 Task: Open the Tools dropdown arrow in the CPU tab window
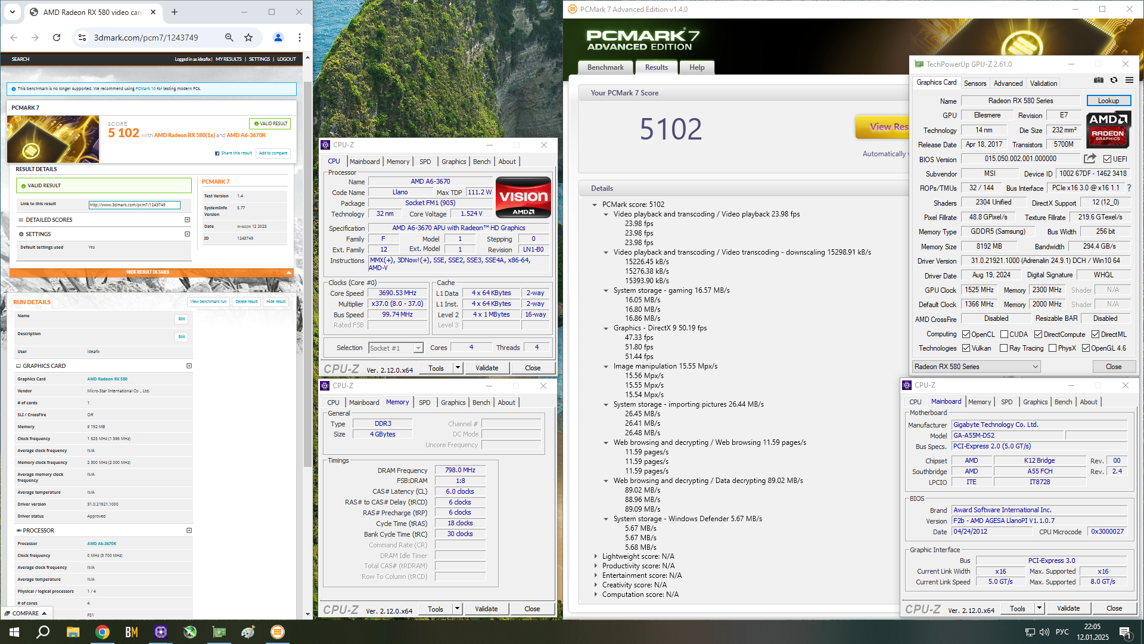(458, 369)
